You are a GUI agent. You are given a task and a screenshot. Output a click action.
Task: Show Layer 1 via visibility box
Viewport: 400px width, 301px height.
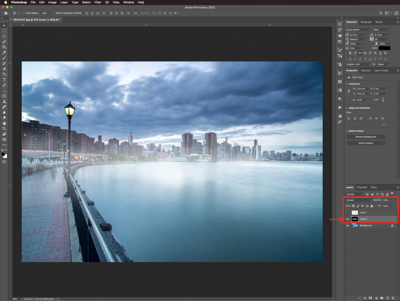click(348, 212)
